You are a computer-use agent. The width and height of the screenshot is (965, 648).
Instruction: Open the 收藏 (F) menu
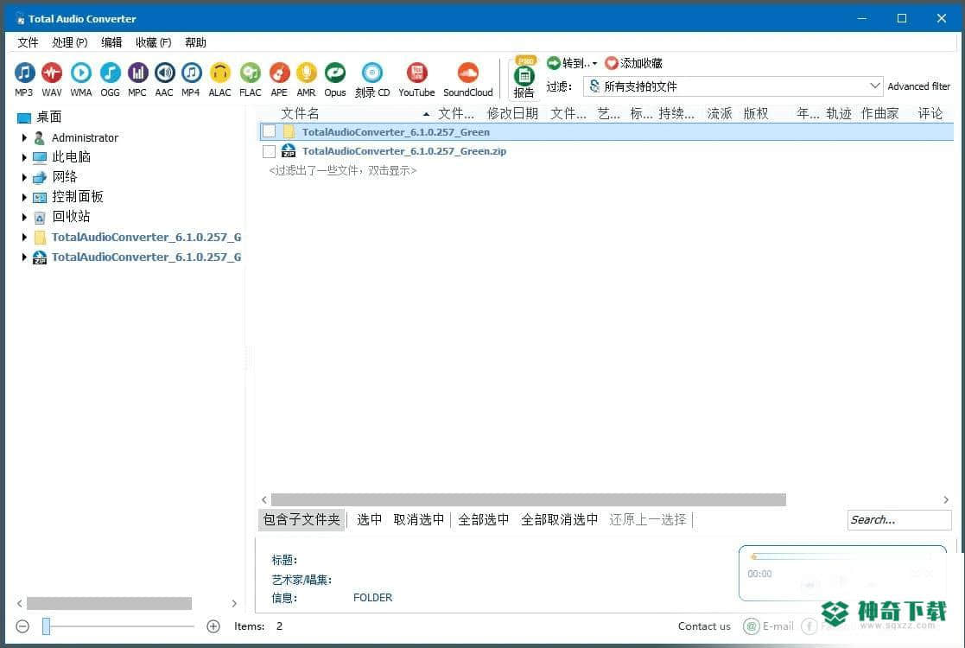[153, 42]
